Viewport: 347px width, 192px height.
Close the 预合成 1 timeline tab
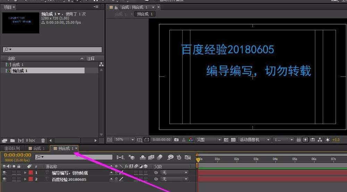(76, 148)
